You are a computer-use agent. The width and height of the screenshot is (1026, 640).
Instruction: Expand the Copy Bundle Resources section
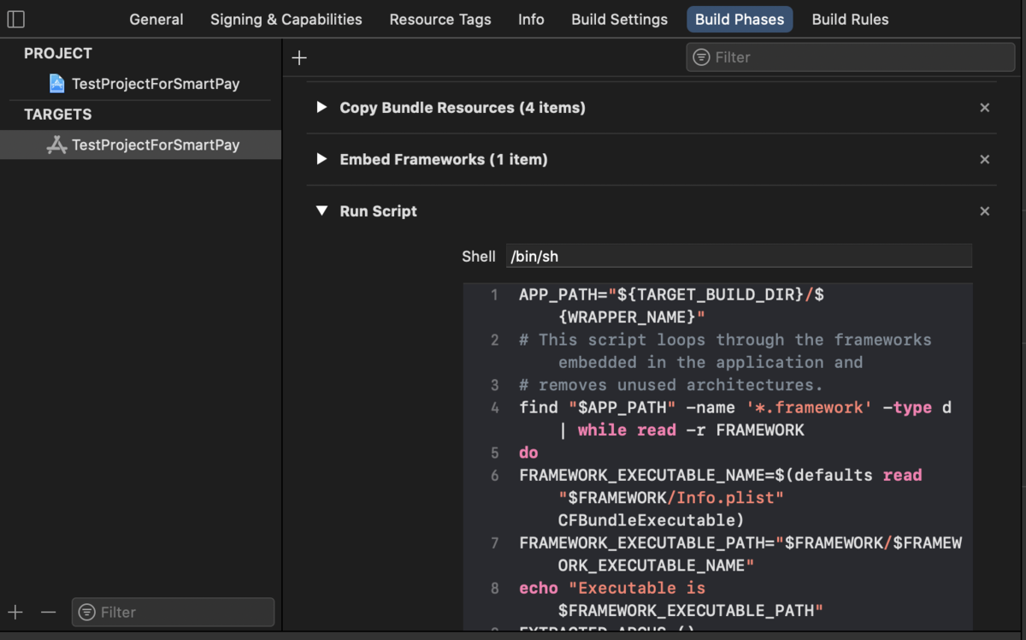(x=321, y=108)
